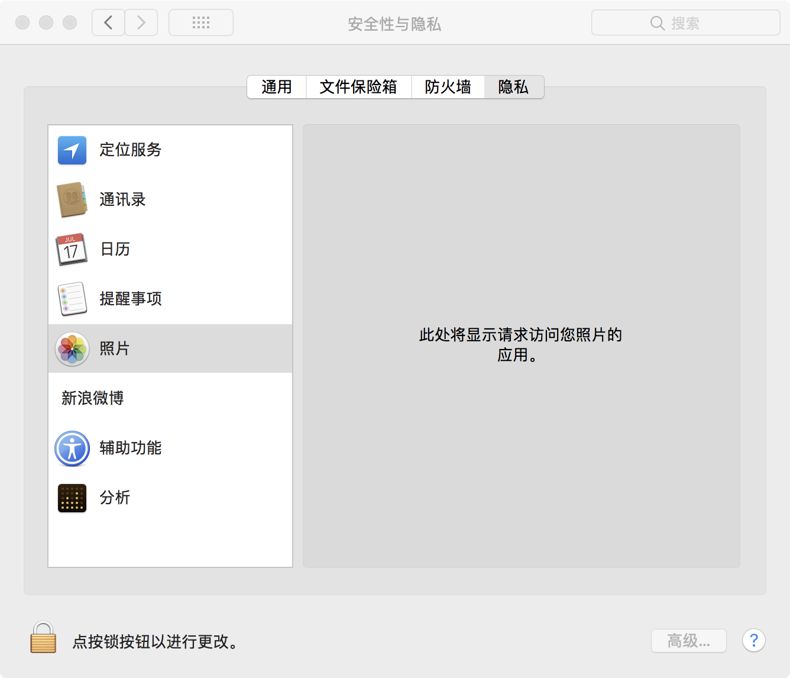Switch to the 文件保险箱 tab
Viewport: 790px width, 678px height.
(358, 87)
